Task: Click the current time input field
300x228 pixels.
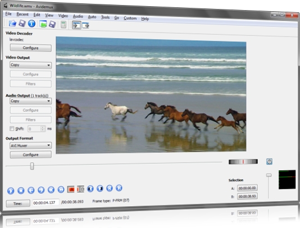Action: [x=46, y=203]
